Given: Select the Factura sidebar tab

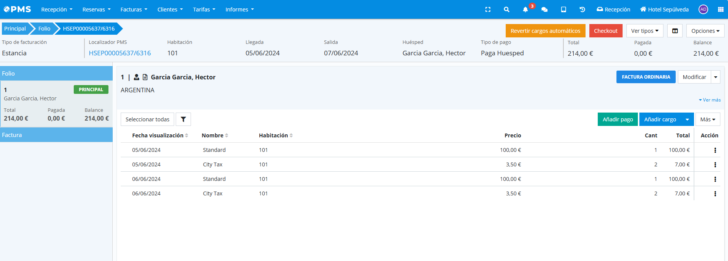Looking at the screenshot, I should pos(56,135).
